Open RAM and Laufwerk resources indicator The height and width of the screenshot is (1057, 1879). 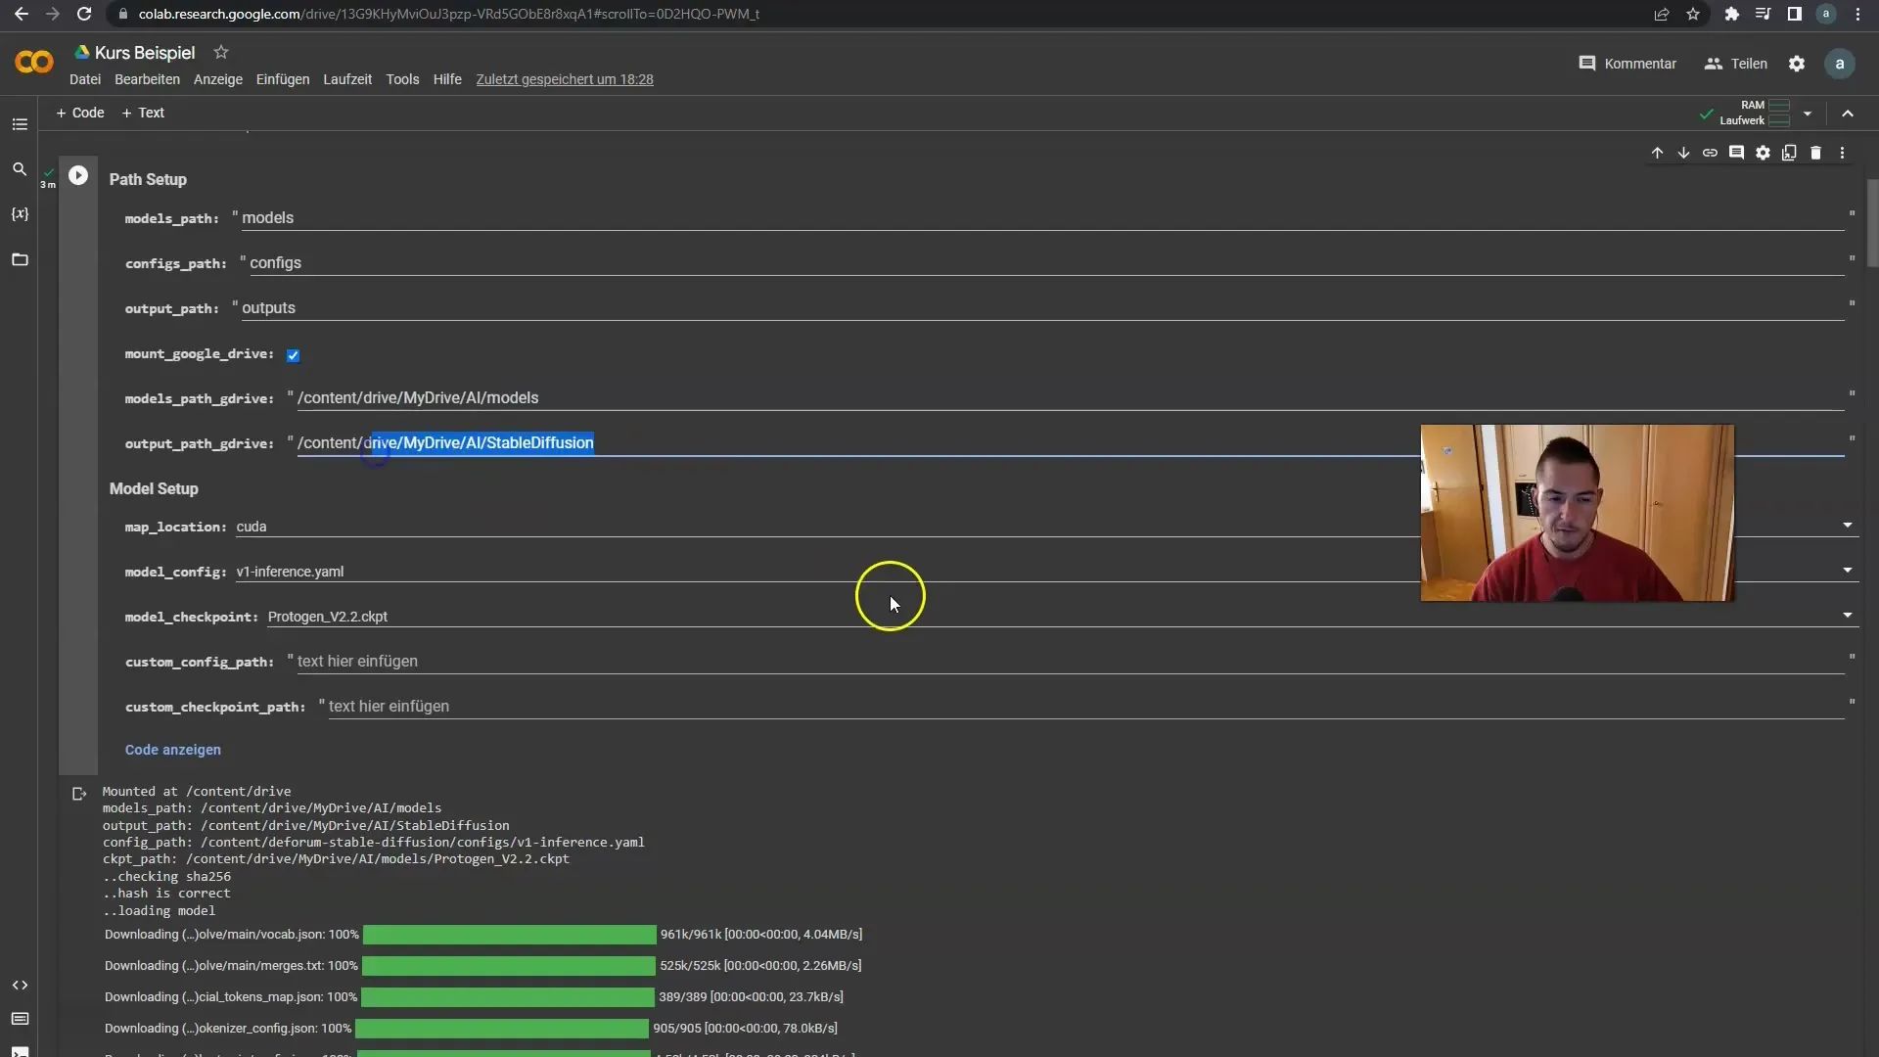(x=1754, y=113)
